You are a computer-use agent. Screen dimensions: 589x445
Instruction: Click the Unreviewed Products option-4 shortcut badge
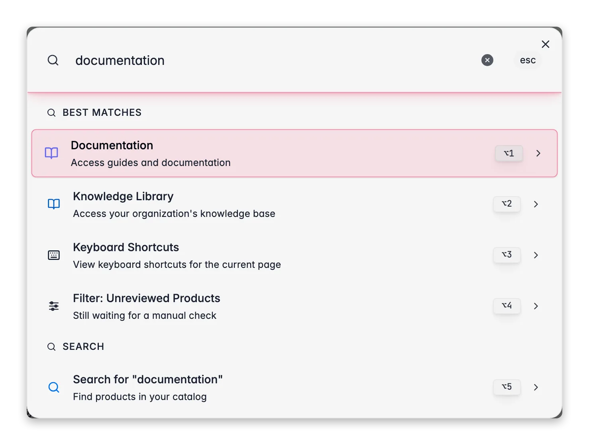[507, 306]
